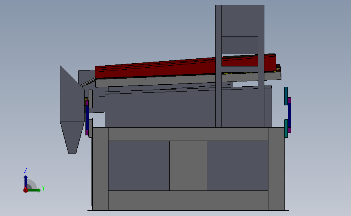Select the bottom rail of the base frame
351x216 pixels.
(188, 201)
